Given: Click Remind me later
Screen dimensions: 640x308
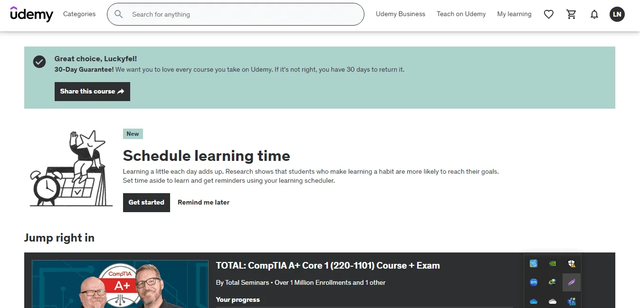Looking at the screenshot, I should (203, 203).
